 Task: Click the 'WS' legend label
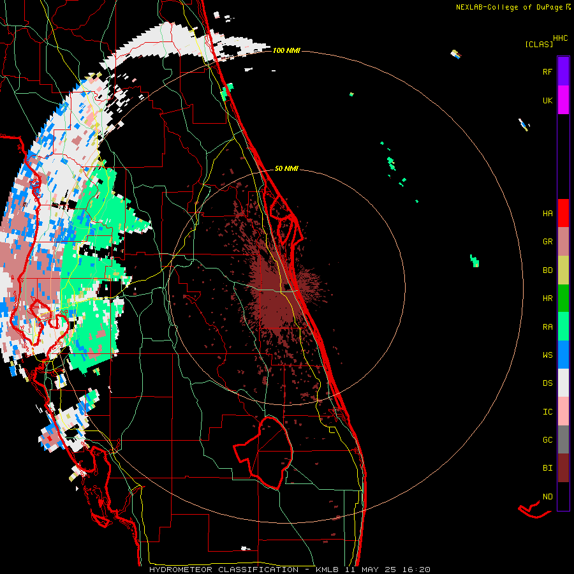coord(547,355)
